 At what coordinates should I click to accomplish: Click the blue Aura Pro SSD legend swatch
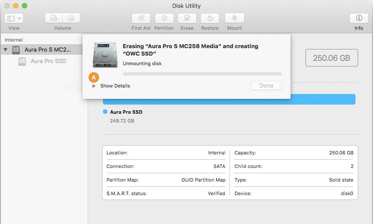point(105,112)
